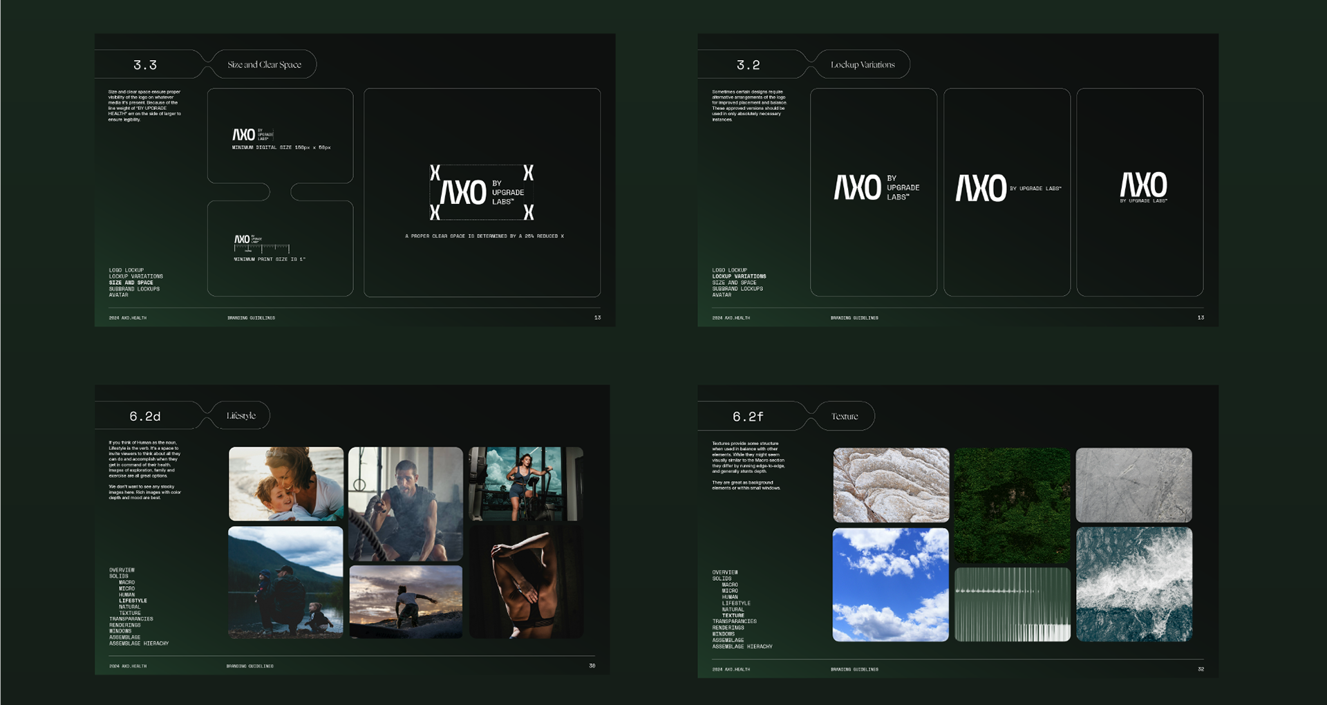The image size is (1327, 705).
Task: Select the 'Size and Clear Space' title pill
Action: (x=264, y=64)
